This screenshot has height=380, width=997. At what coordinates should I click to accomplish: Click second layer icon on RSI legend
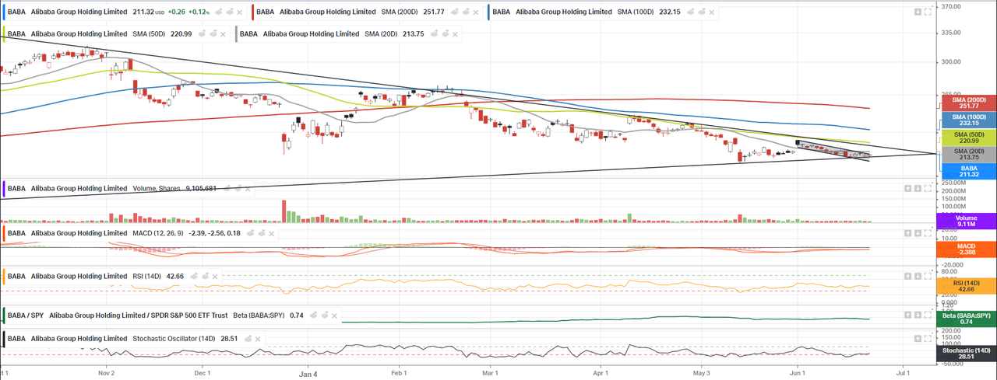tap(204, 277)
